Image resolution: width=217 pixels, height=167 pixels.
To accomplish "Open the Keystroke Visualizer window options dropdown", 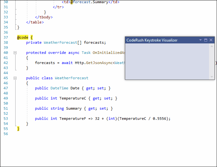I will click(x=200, y=40).
